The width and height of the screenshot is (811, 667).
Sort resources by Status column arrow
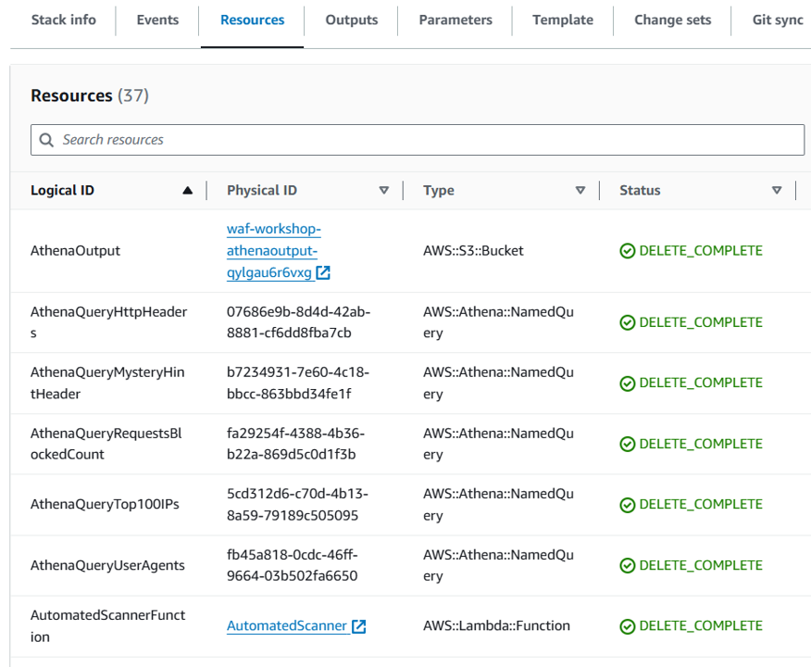777,191
